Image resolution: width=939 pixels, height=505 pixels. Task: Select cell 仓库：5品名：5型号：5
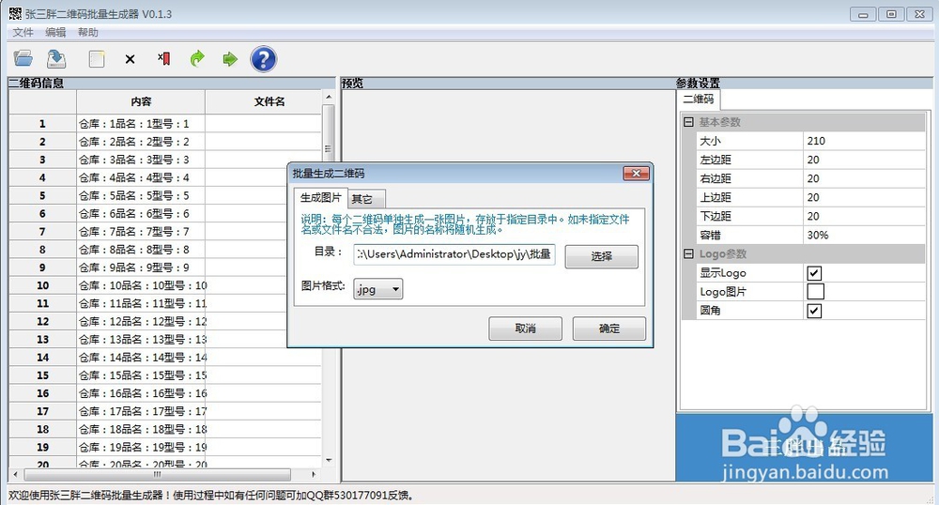coord(141,195)
